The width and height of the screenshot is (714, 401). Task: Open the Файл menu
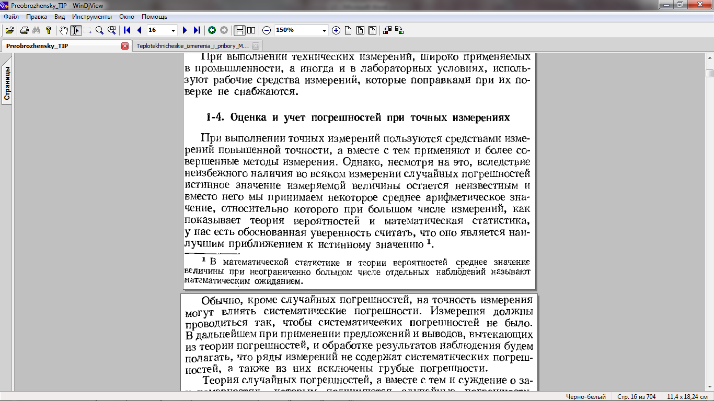pyautogui.click(x=11, y=17)
